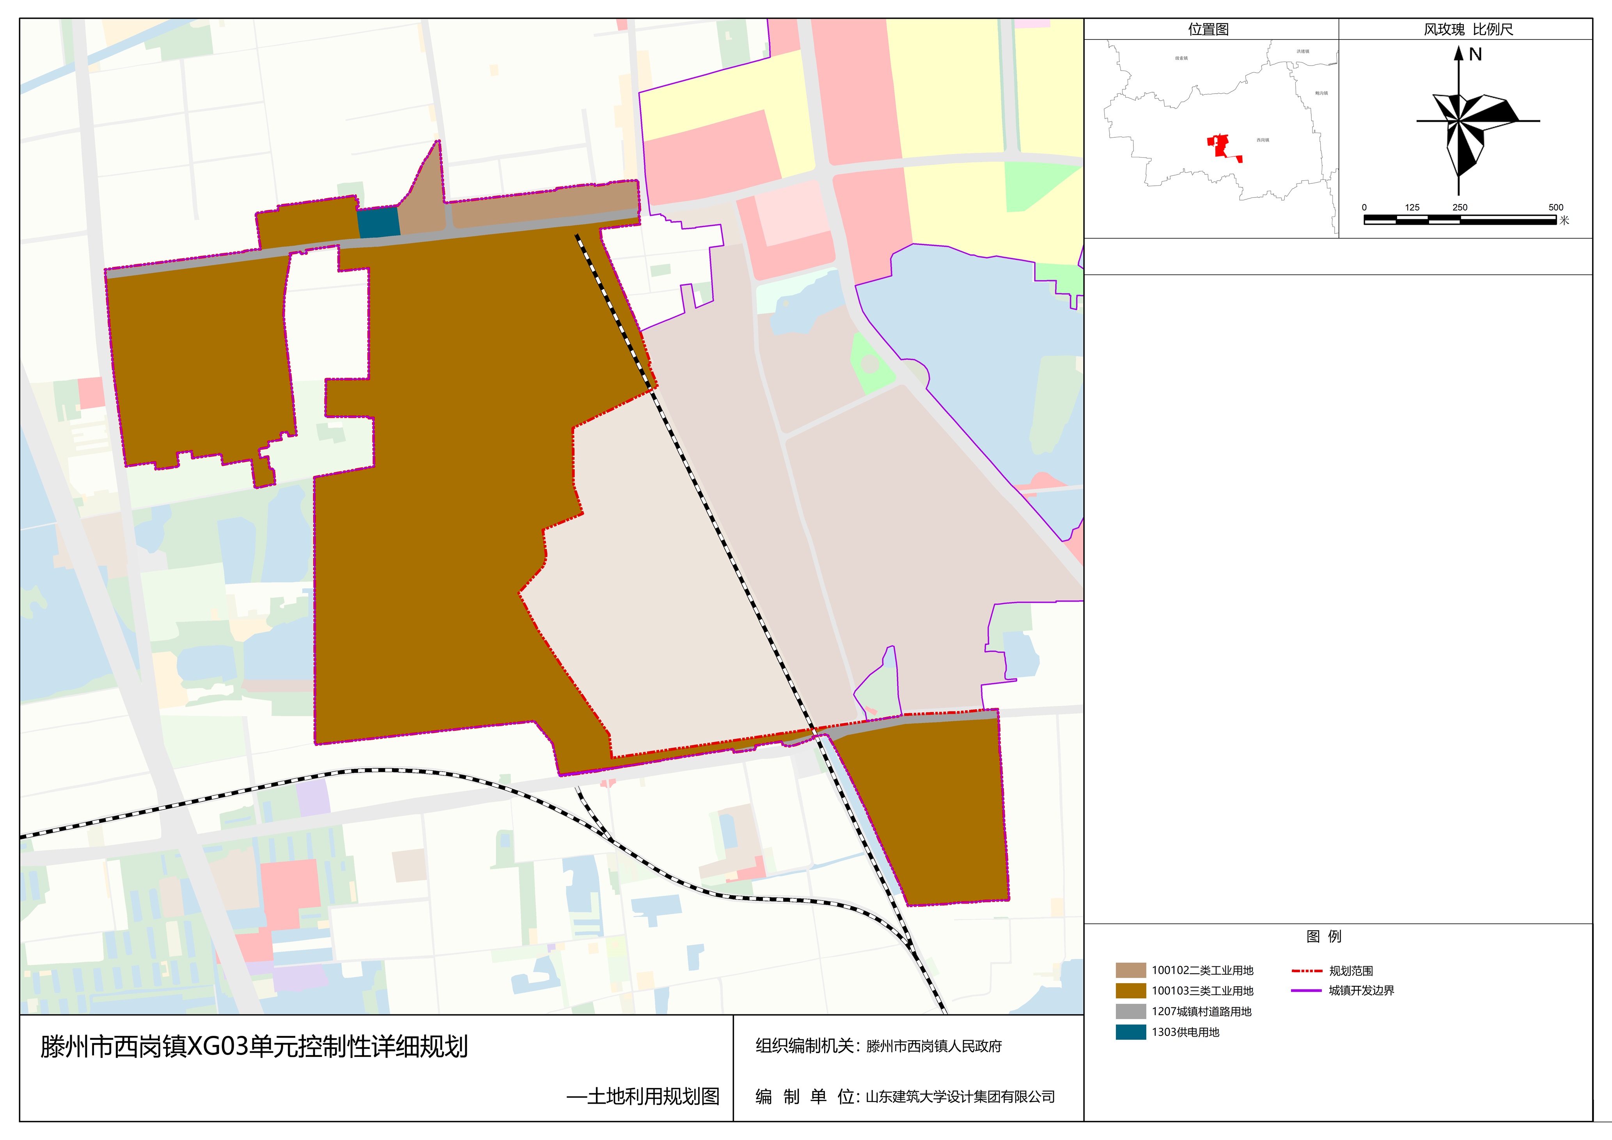This screenshot has height=1140, width=1612.
Task: Click the 图例 legend heading
Action: (1323, 936)
